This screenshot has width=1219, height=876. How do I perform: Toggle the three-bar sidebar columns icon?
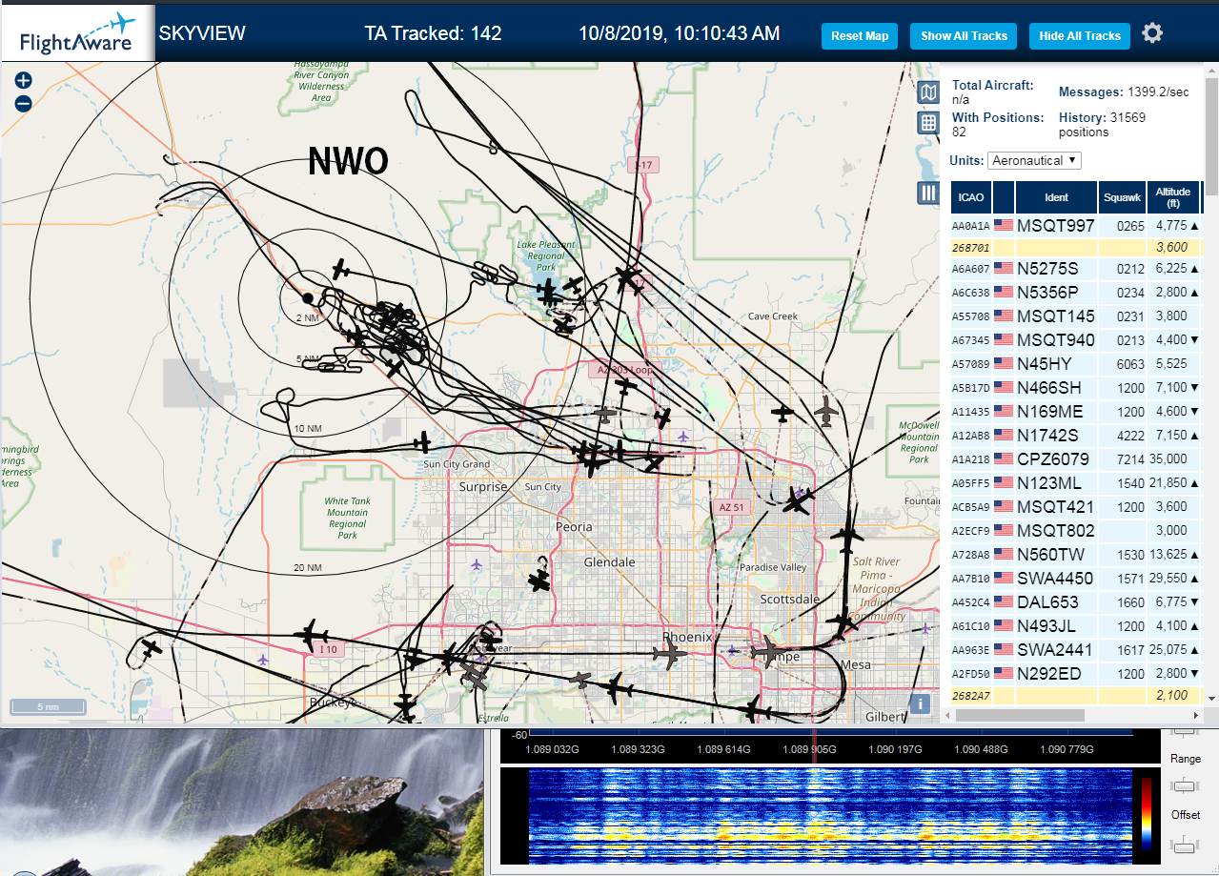pos(928,193)
